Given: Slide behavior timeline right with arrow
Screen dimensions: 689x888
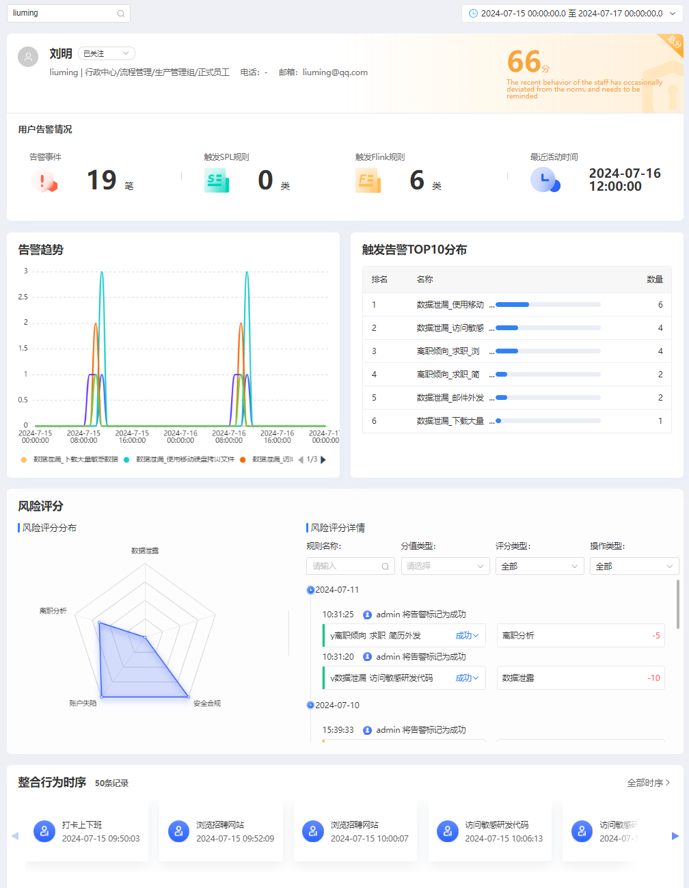Looking at the screenshot, I should pos(675,836).
